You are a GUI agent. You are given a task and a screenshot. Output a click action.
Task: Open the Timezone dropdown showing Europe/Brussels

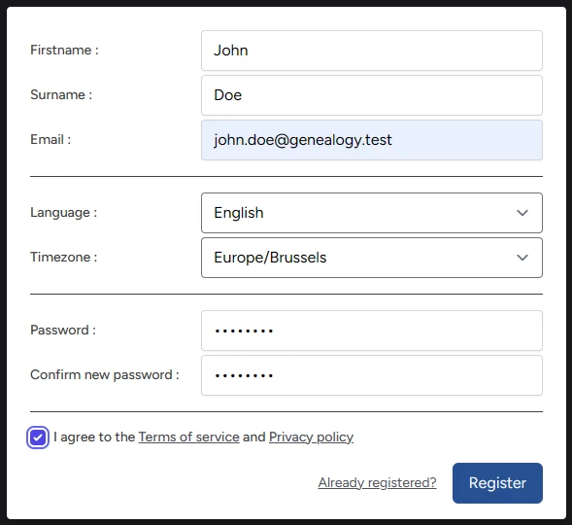(x=372, y=258)
